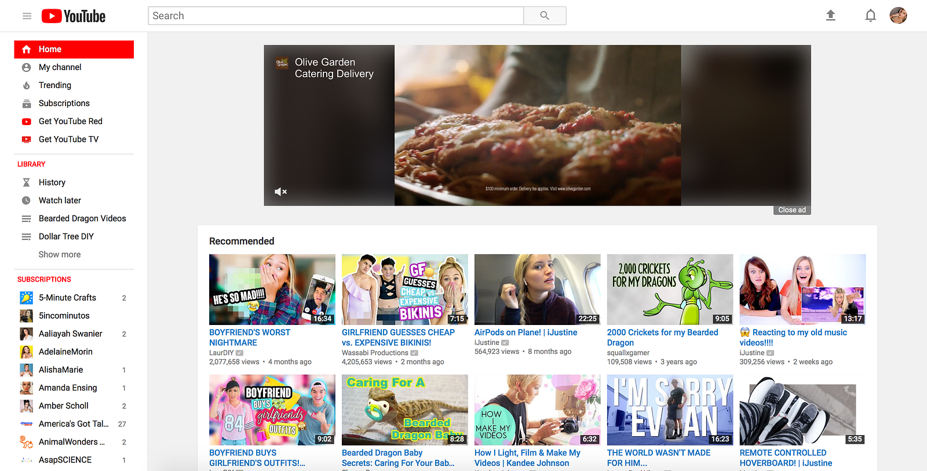
Task: Click the Subscriptions stack icon
Action: (26, 103)
